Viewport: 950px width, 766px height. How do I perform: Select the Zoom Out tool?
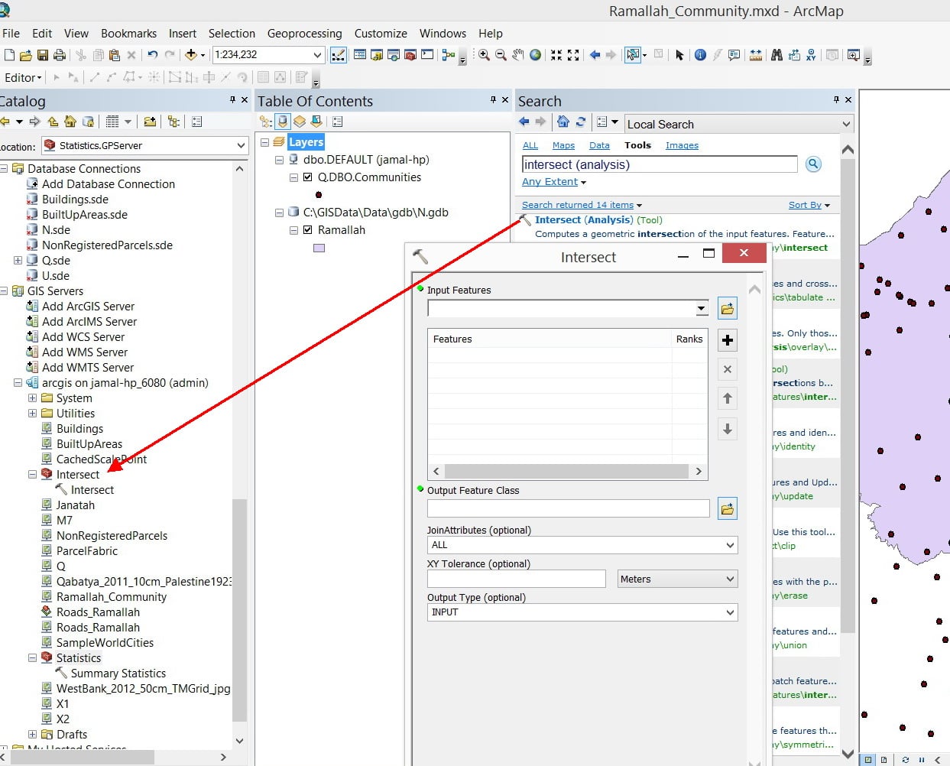coord(501,55)
